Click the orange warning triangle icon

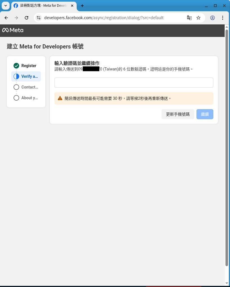[x=60, y=98]
